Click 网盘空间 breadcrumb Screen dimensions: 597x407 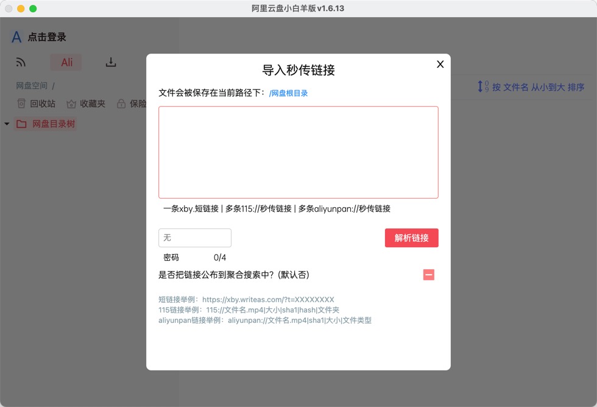[32, 86]
